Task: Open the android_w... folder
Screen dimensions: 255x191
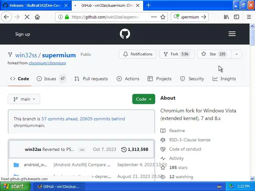Action: [35, 165]
